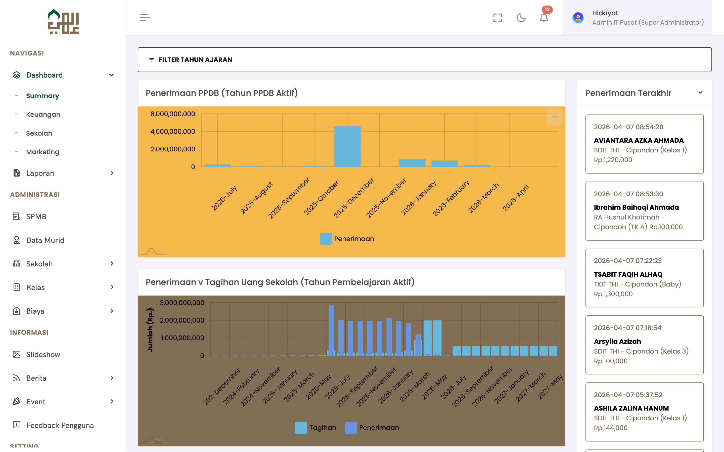Viewport: 724px width, 452px height.
Task: Click the name ASHILA ZALINA HANUM
Action: pyautogui.click(x=631, y=408)
